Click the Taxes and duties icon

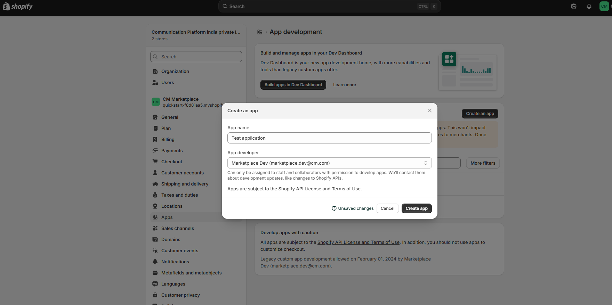155,195
